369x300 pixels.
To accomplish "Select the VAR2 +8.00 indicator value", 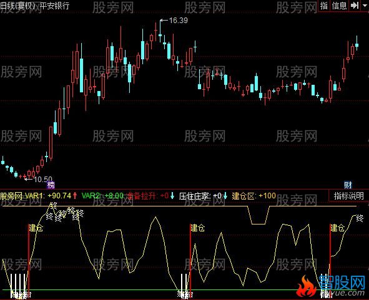I will click(102, 196).
